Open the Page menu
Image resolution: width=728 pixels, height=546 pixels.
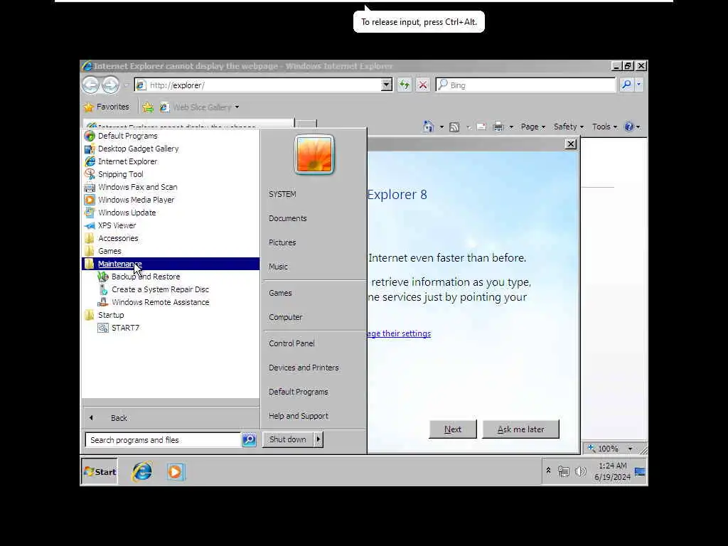tap(533, 127)
